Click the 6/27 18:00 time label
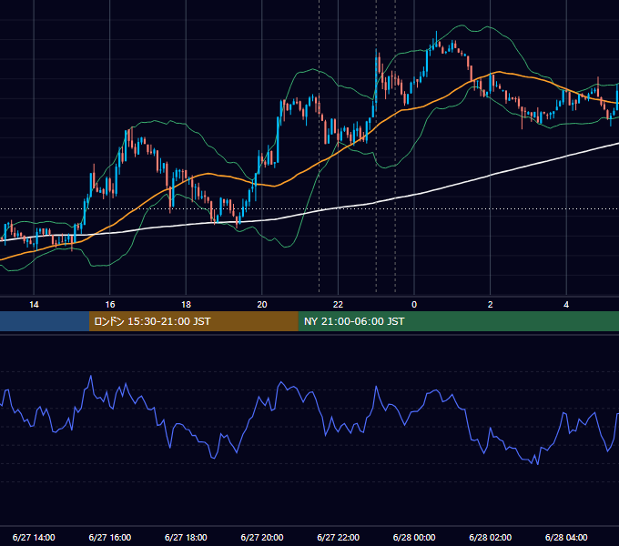Image resolution: width=619 pixels, height=546 pixels. coord(186,537)
